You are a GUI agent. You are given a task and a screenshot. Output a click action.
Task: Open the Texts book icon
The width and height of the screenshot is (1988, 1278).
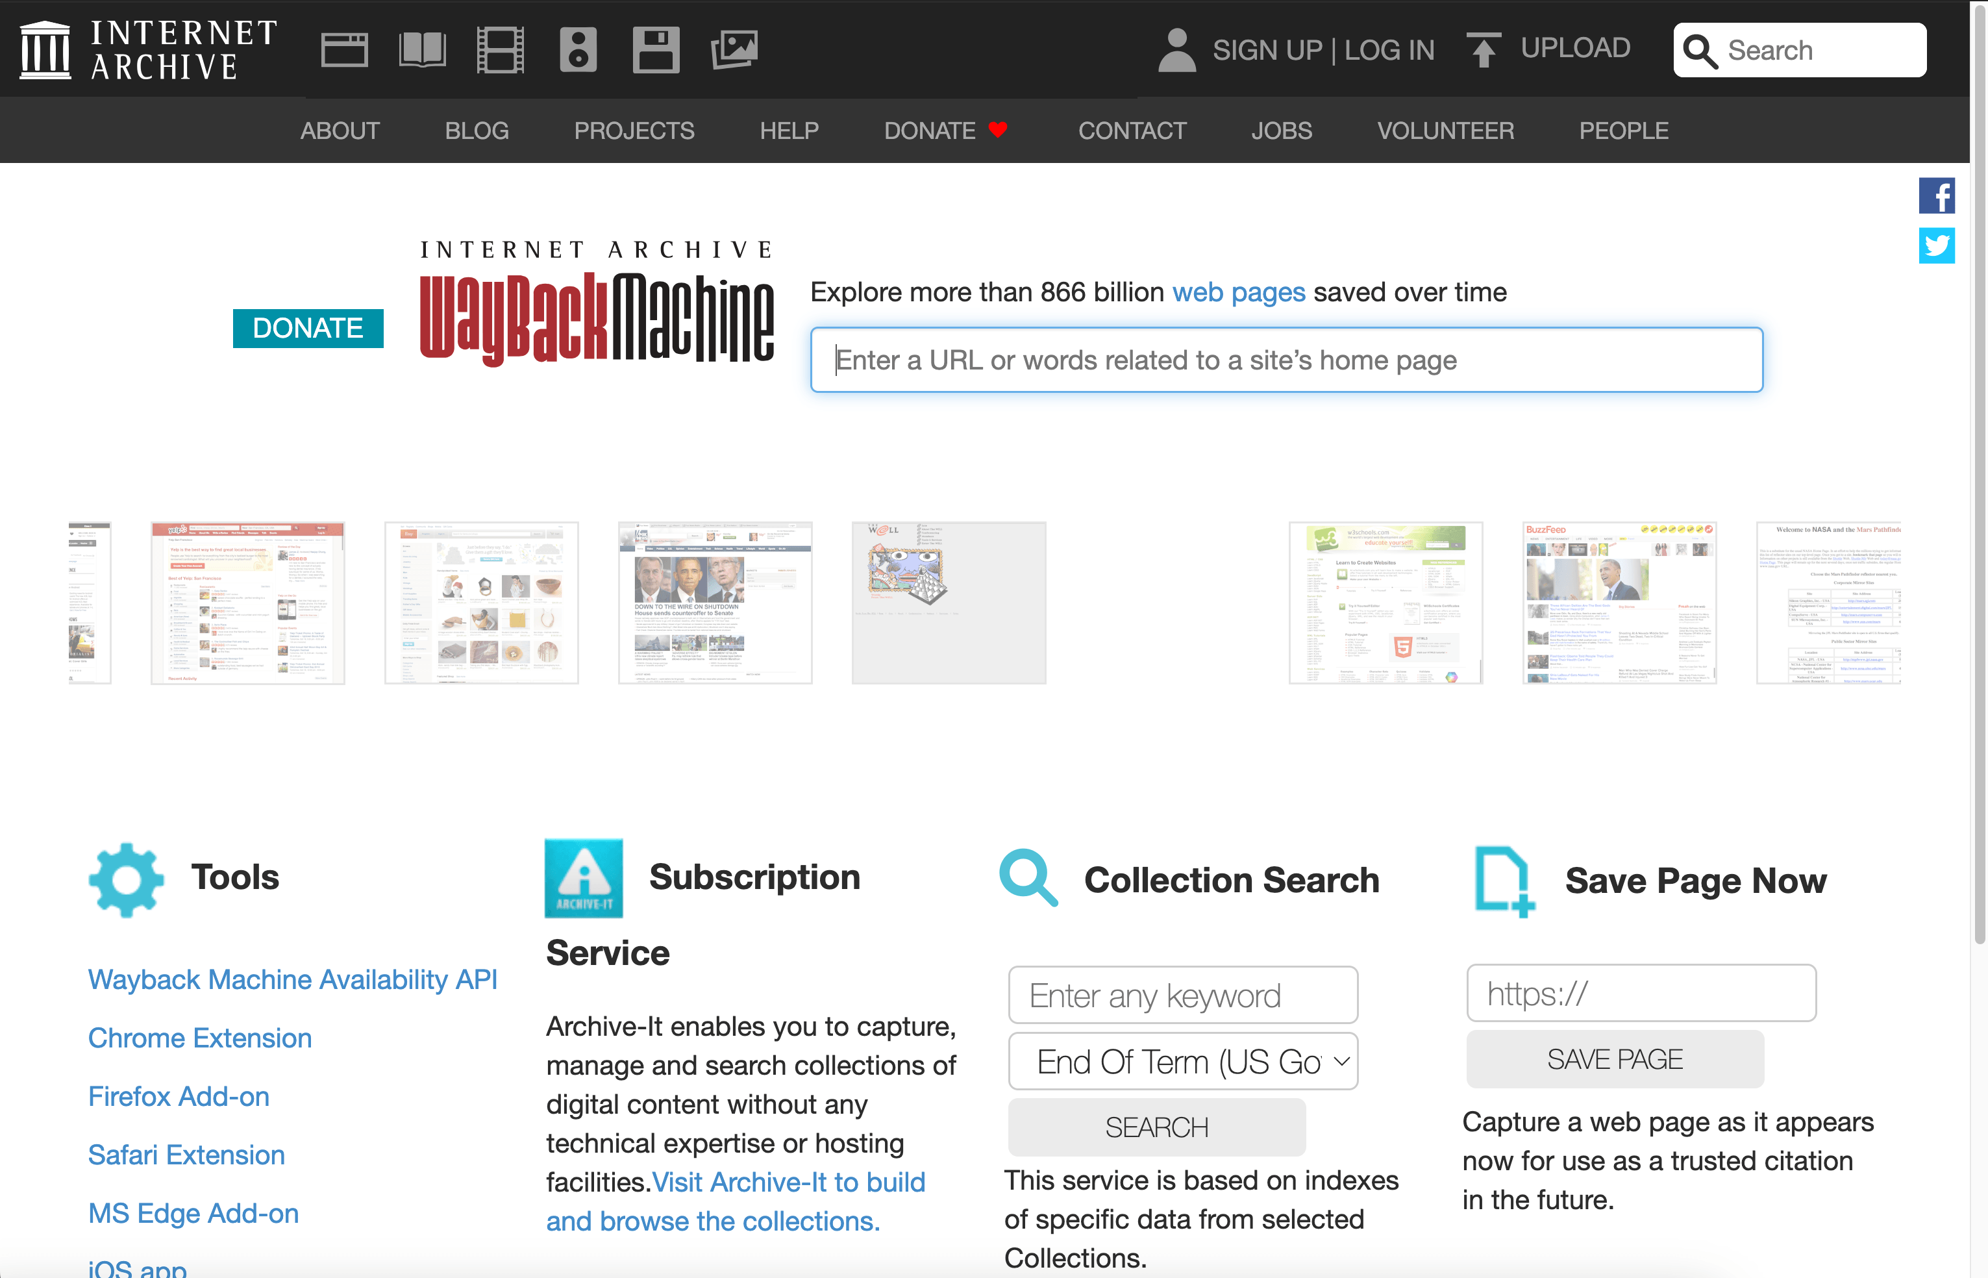pos(422,50)
